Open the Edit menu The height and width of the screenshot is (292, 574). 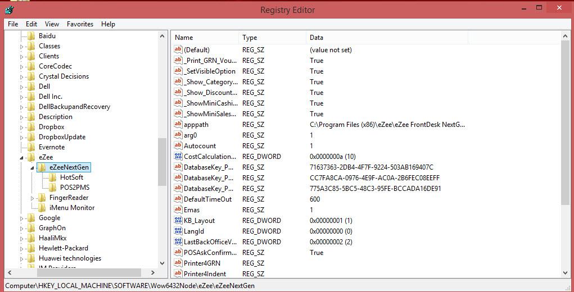[31, 24]
